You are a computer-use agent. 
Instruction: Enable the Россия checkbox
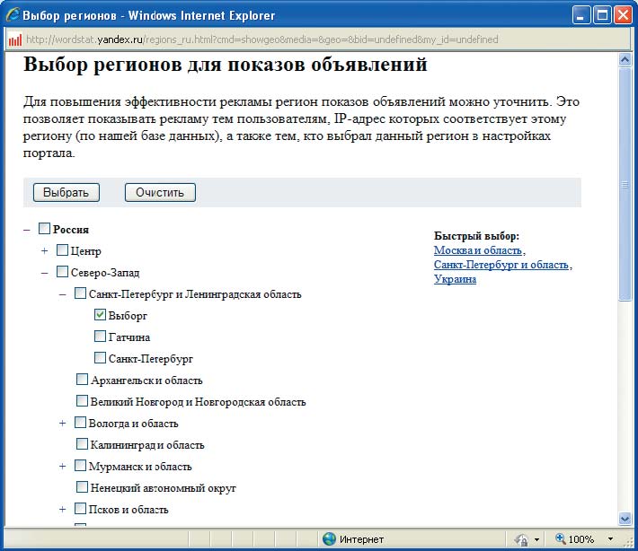click(x=45, y=230)
